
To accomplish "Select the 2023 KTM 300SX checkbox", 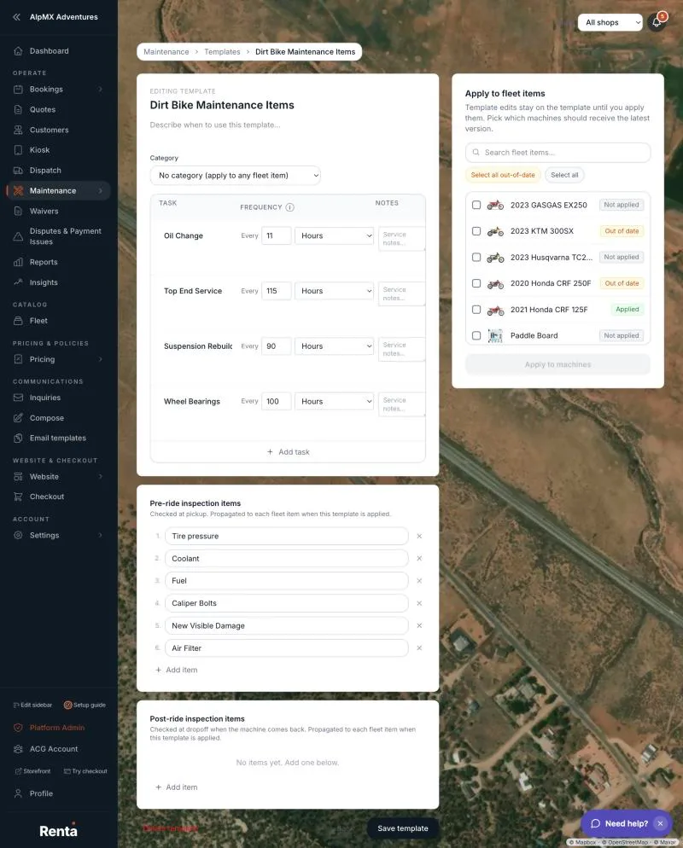I will pyautogui.click(x=476, y=231).
